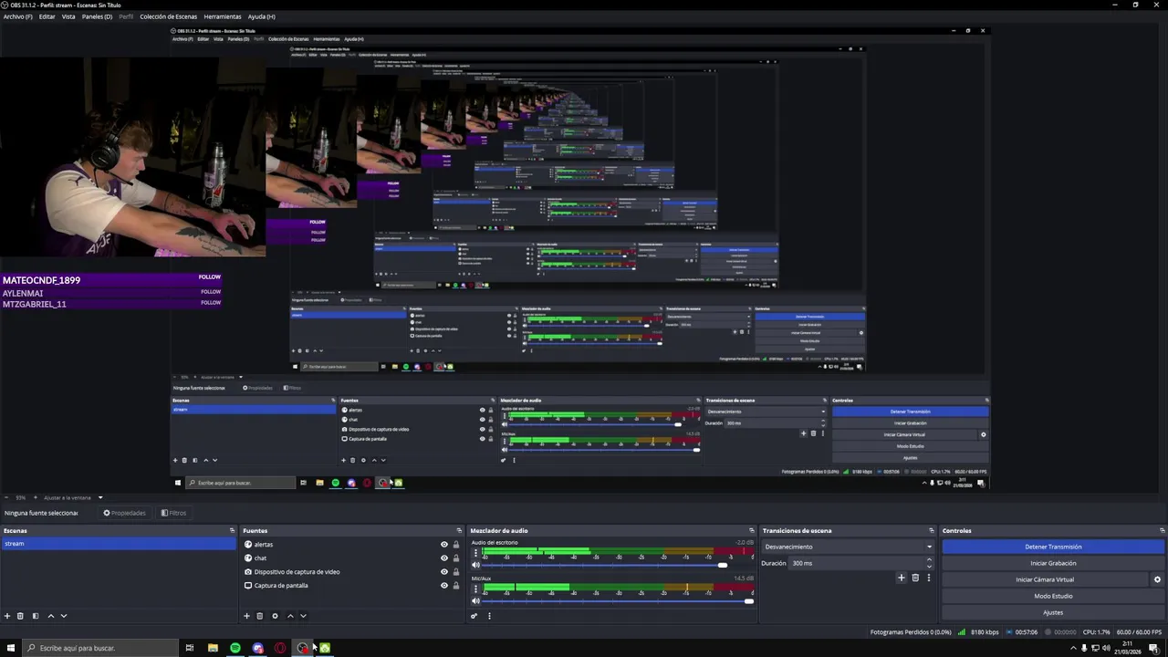Open Ajustar a la ventana scaling dropdown
This screenshot has height=657, width=1168.
click(x=73, y=497)
